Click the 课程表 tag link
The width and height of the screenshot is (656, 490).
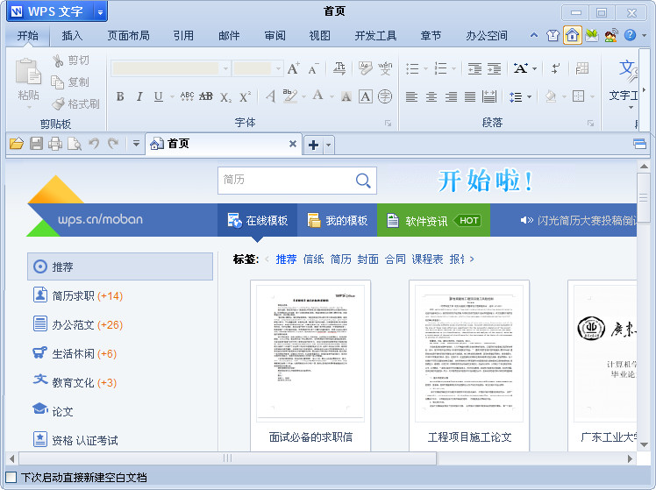coord(427,259)
